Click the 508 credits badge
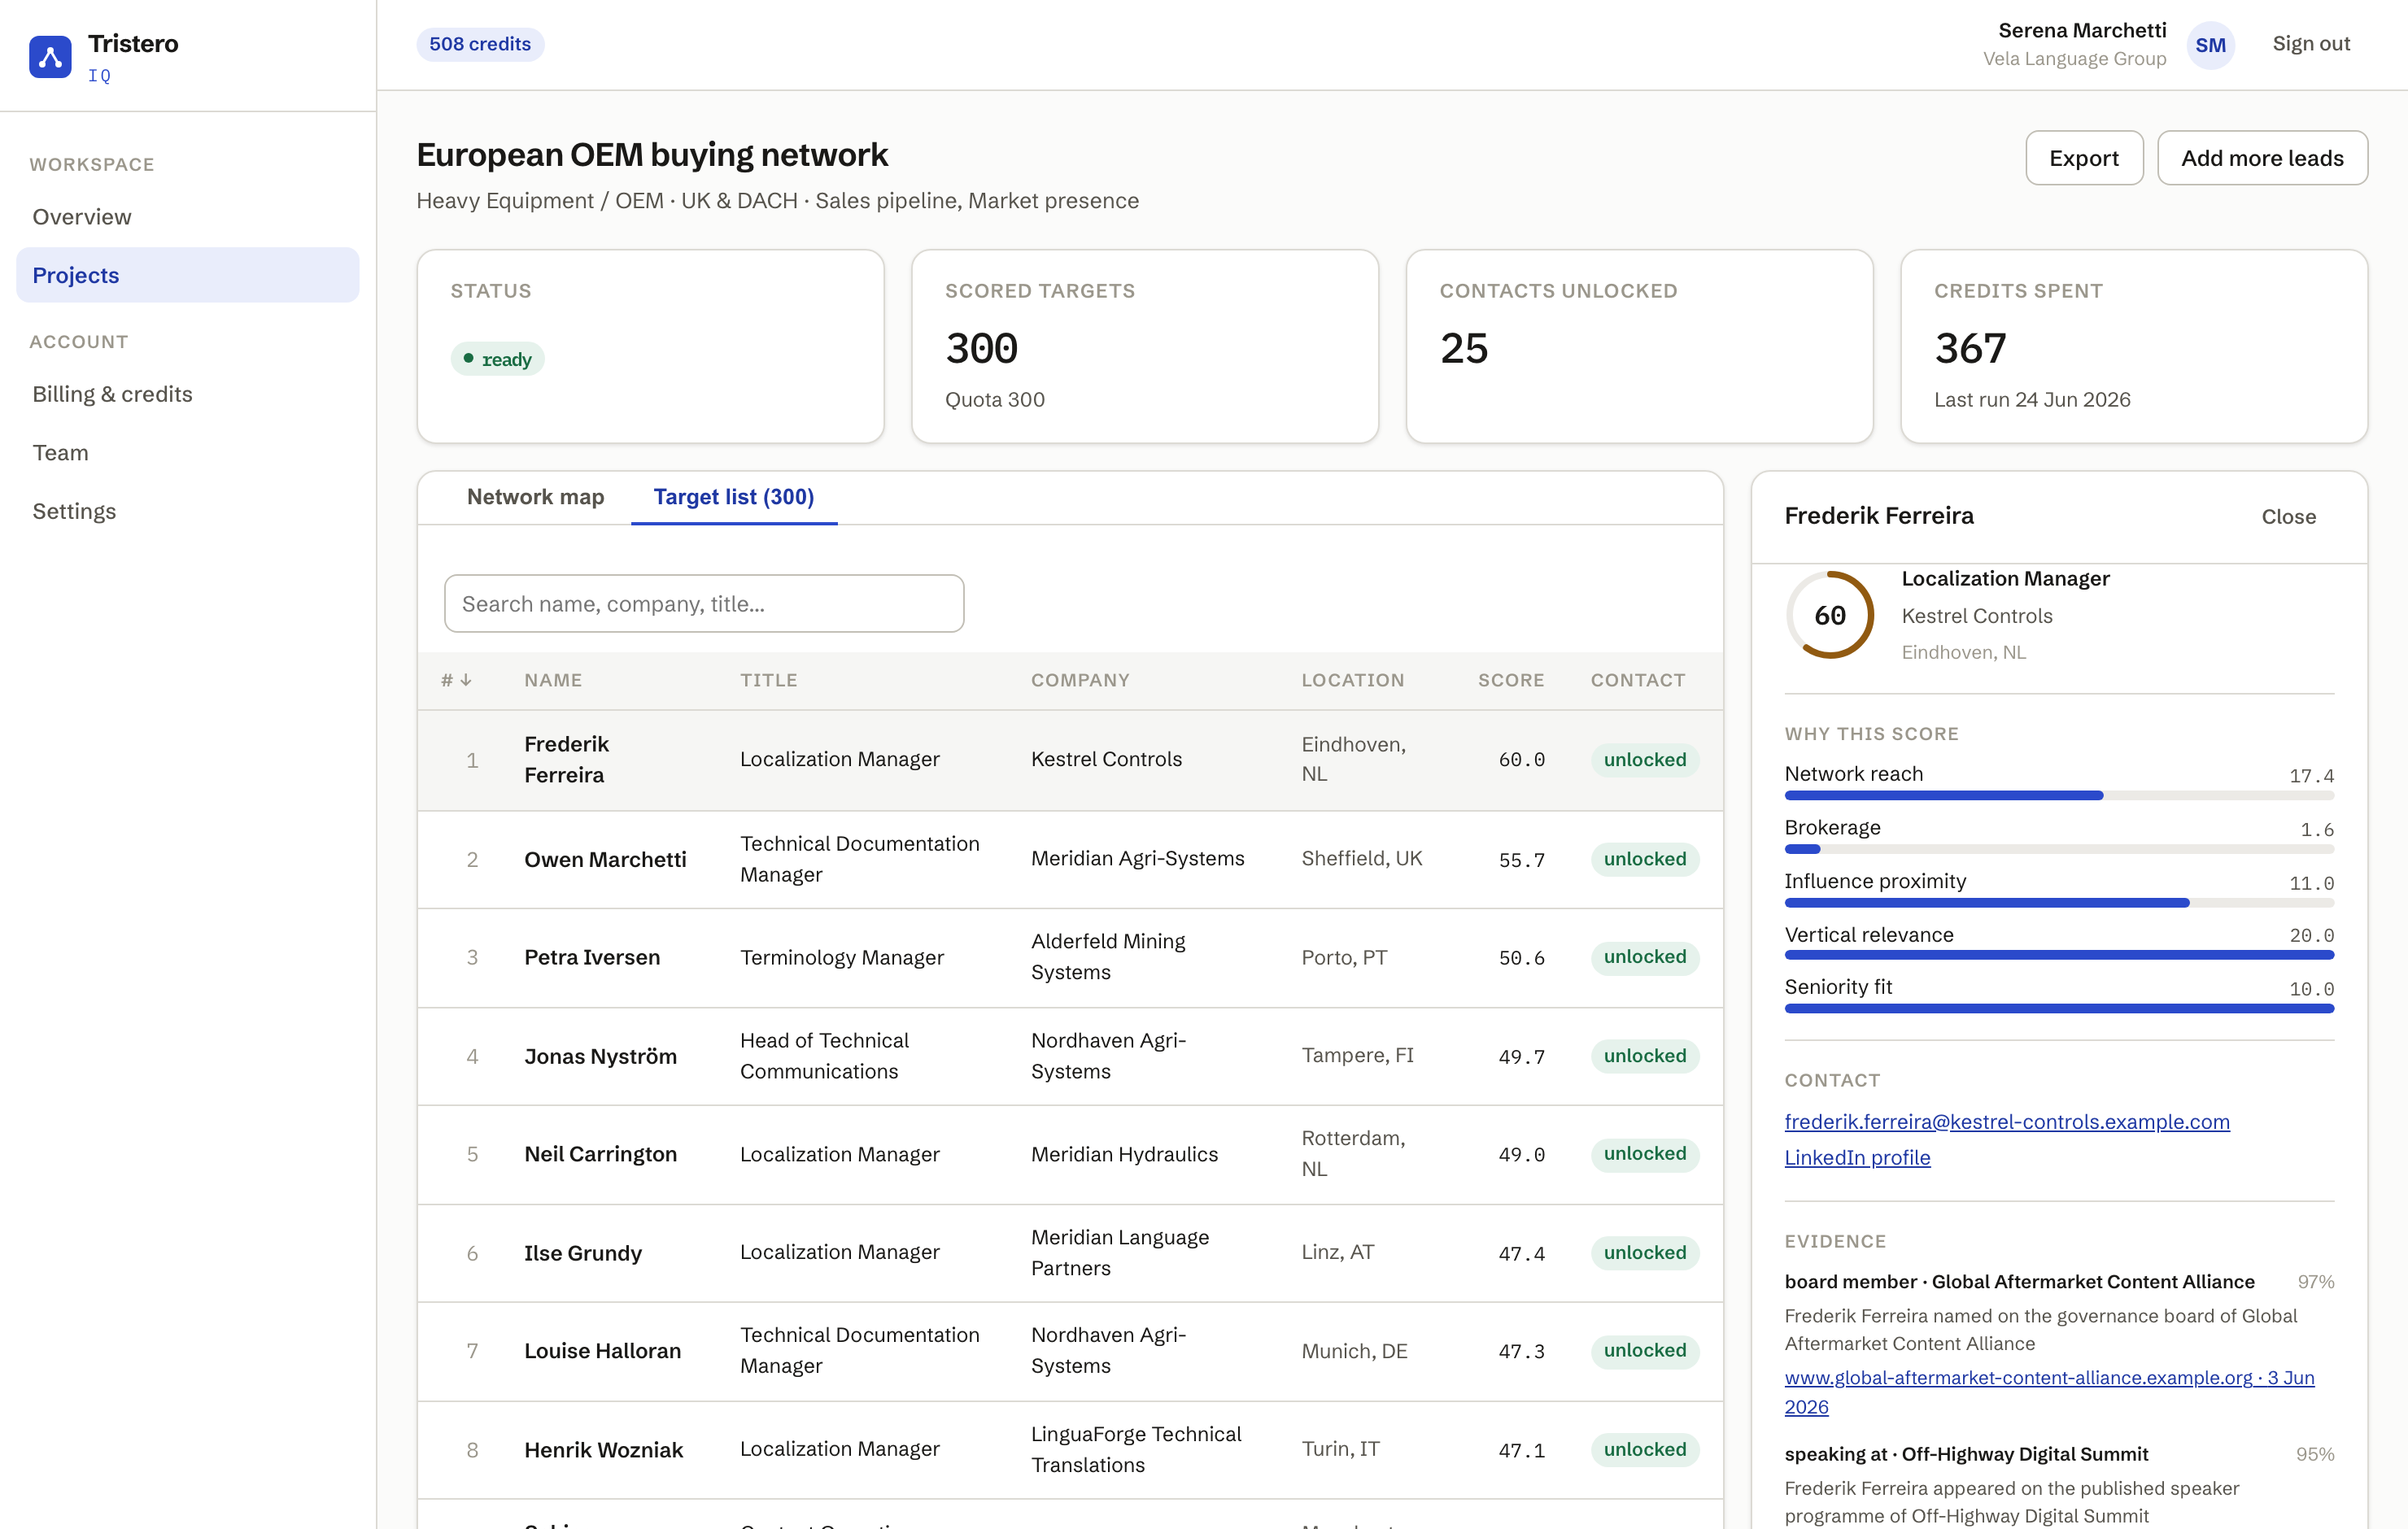The width and height of the screenshot is (2408, 1529). (480, 44)
